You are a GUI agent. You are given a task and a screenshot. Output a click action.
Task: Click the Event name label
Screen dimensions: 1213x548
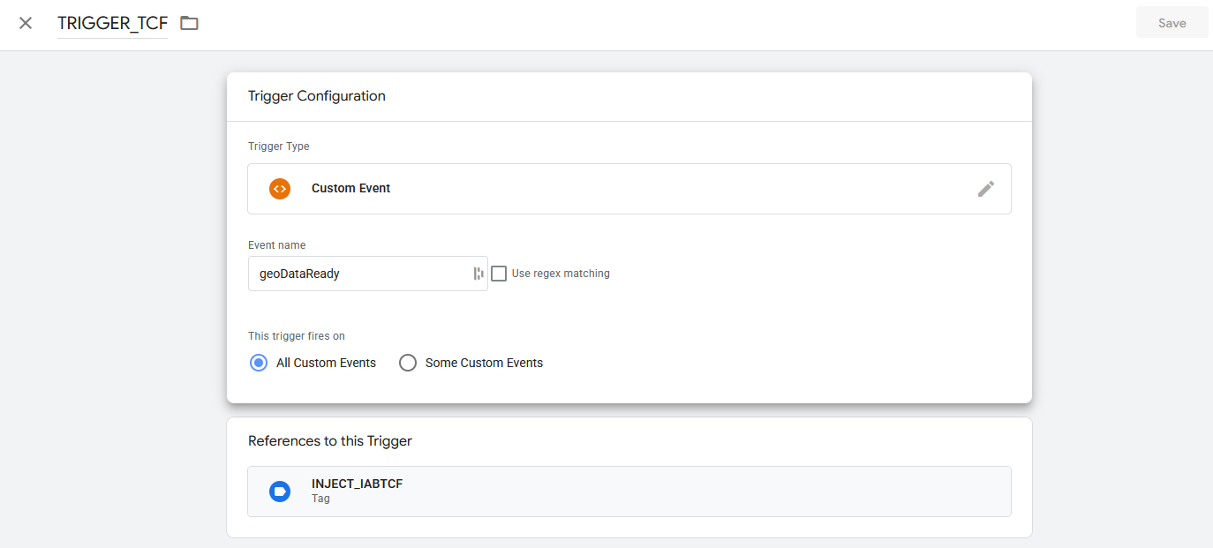click(x=276, y=245)
